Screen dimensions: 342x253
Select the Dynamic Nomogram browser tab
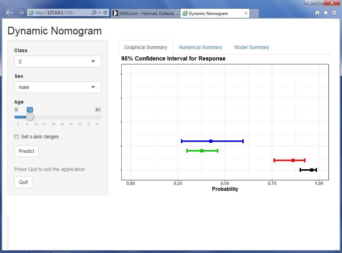[x=215, y=13]
